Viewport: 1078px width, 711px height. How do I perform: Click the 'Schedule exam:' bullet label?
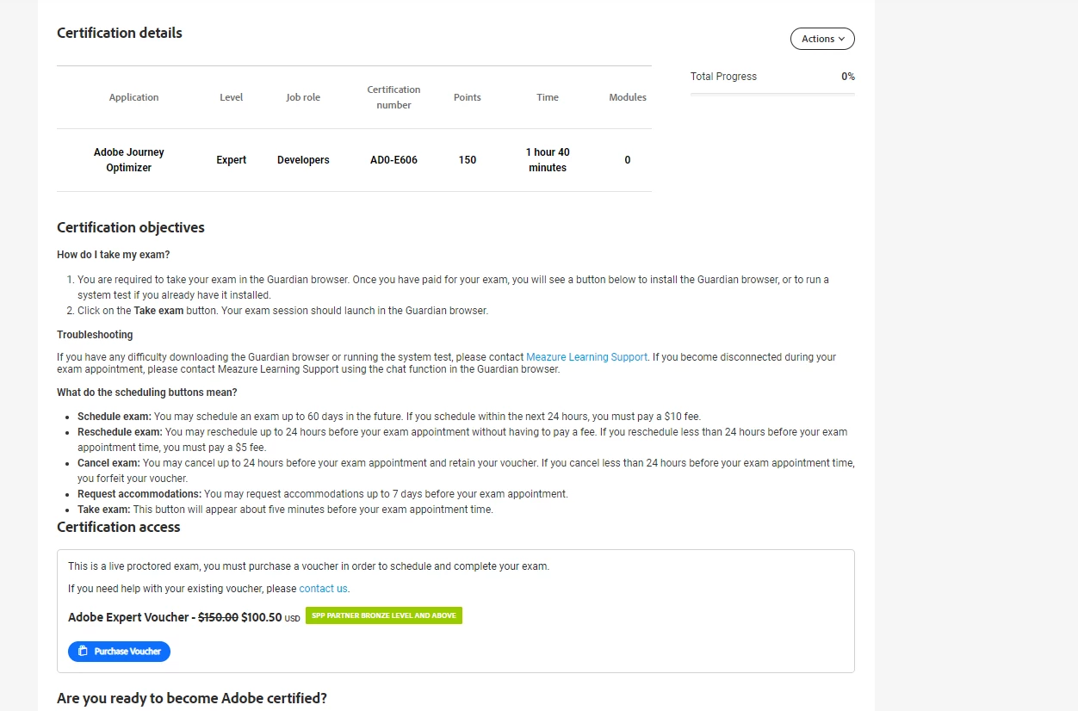115,417
